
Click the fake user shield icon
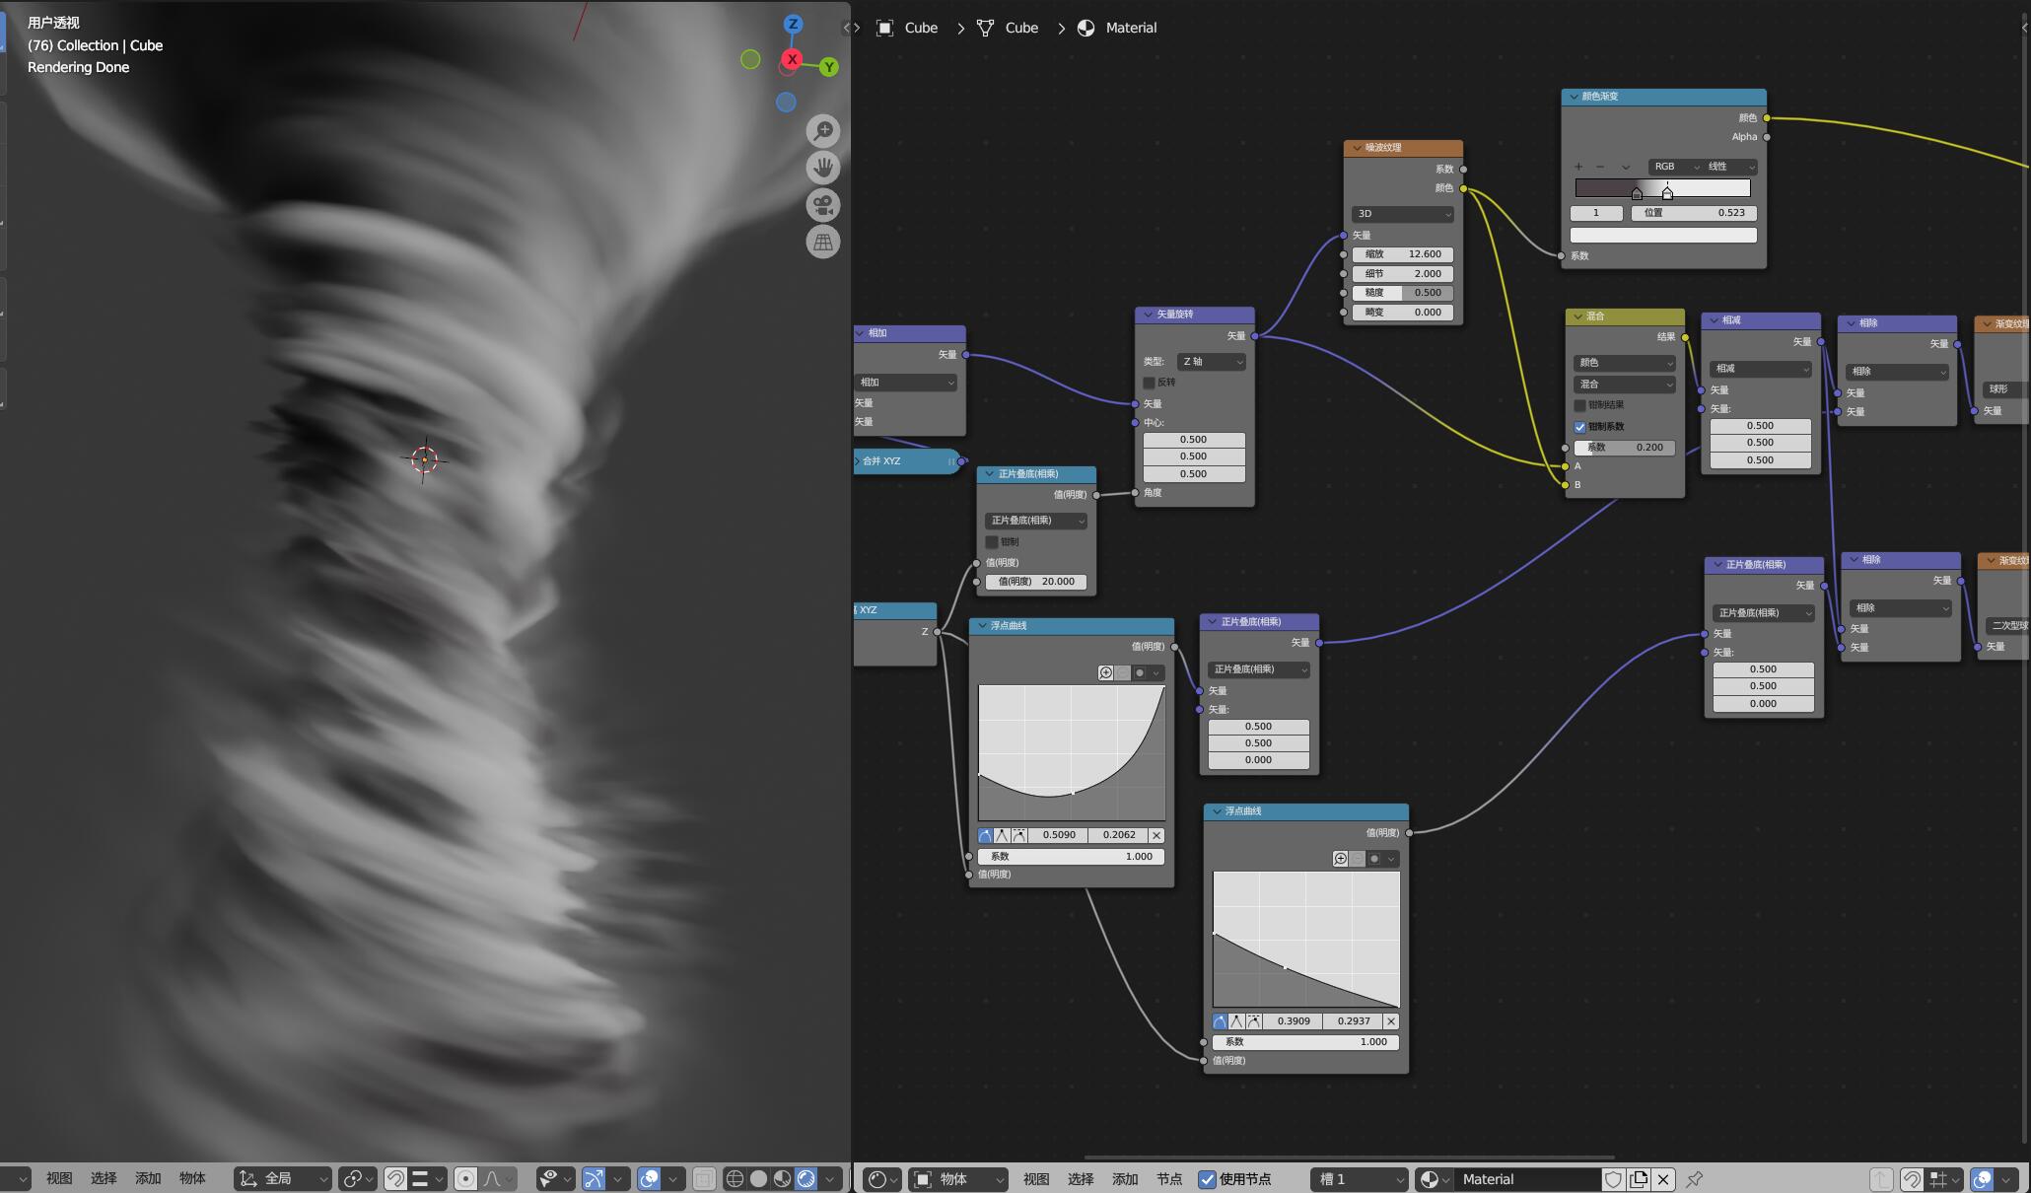(x=1613, y=1179)
